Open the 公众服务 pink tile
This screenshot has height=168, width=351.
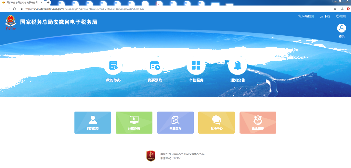[258, 123]
